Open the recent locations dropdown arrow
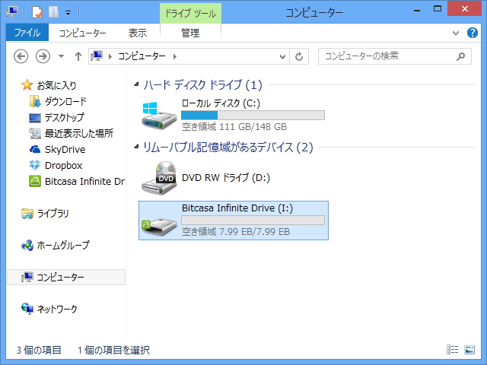 [61, 56]
